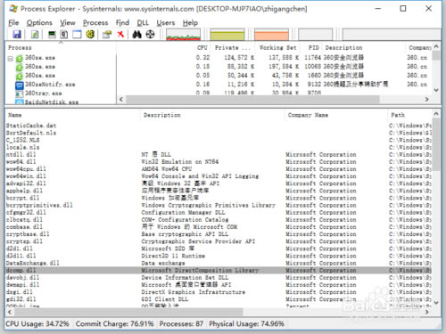Screen dimensions: 446x334
Task: Click Physical Usage status bar entry
Action: [246, 324]
